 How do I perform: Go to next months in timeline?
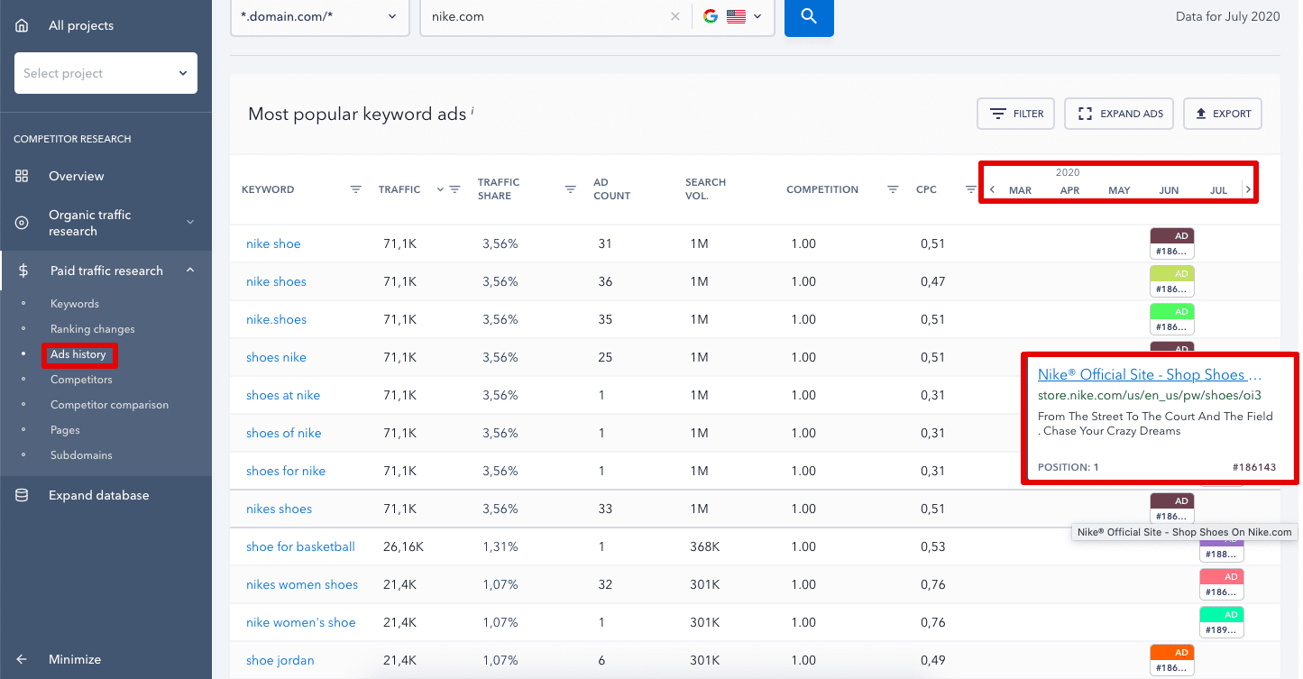coord(1248,189)
